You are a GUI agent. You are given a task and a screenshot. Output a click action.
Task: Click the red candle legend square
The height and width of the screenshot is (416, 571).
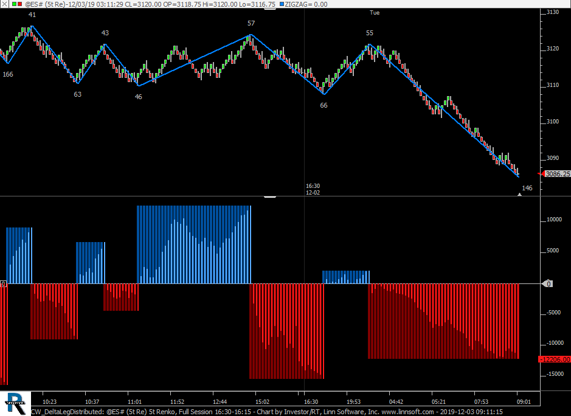tap(19, 4)
